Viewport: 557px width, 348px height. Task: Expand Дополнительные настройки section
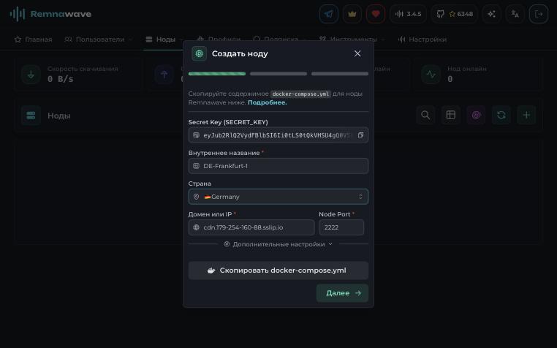(x=278, y=244)
